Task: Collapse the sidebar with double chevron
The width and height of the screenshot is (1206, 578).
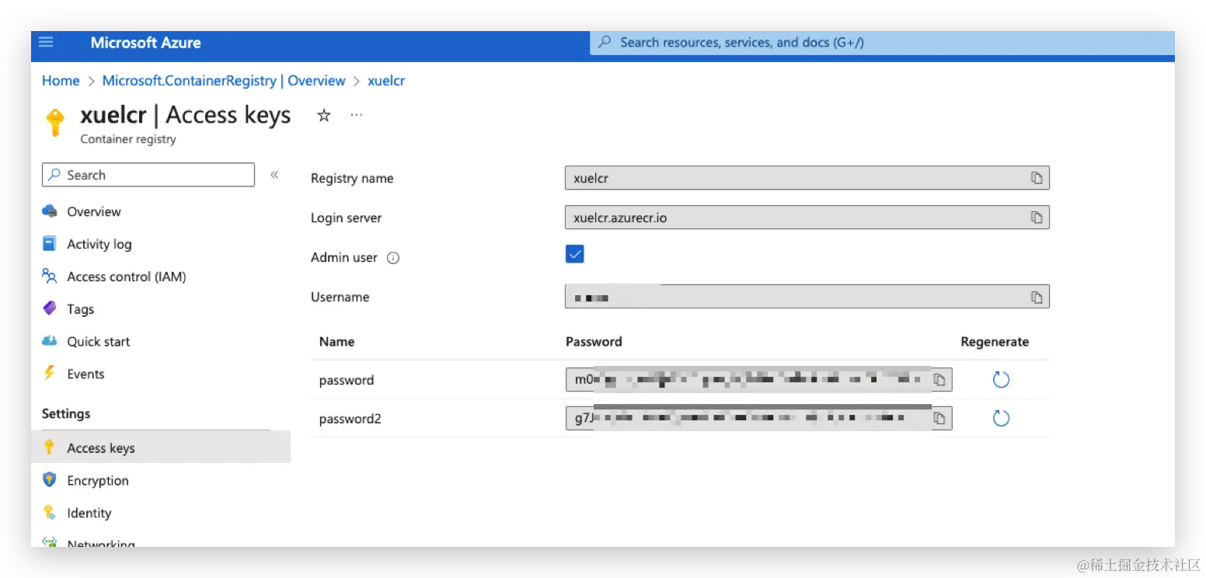Action: [274, 175]
